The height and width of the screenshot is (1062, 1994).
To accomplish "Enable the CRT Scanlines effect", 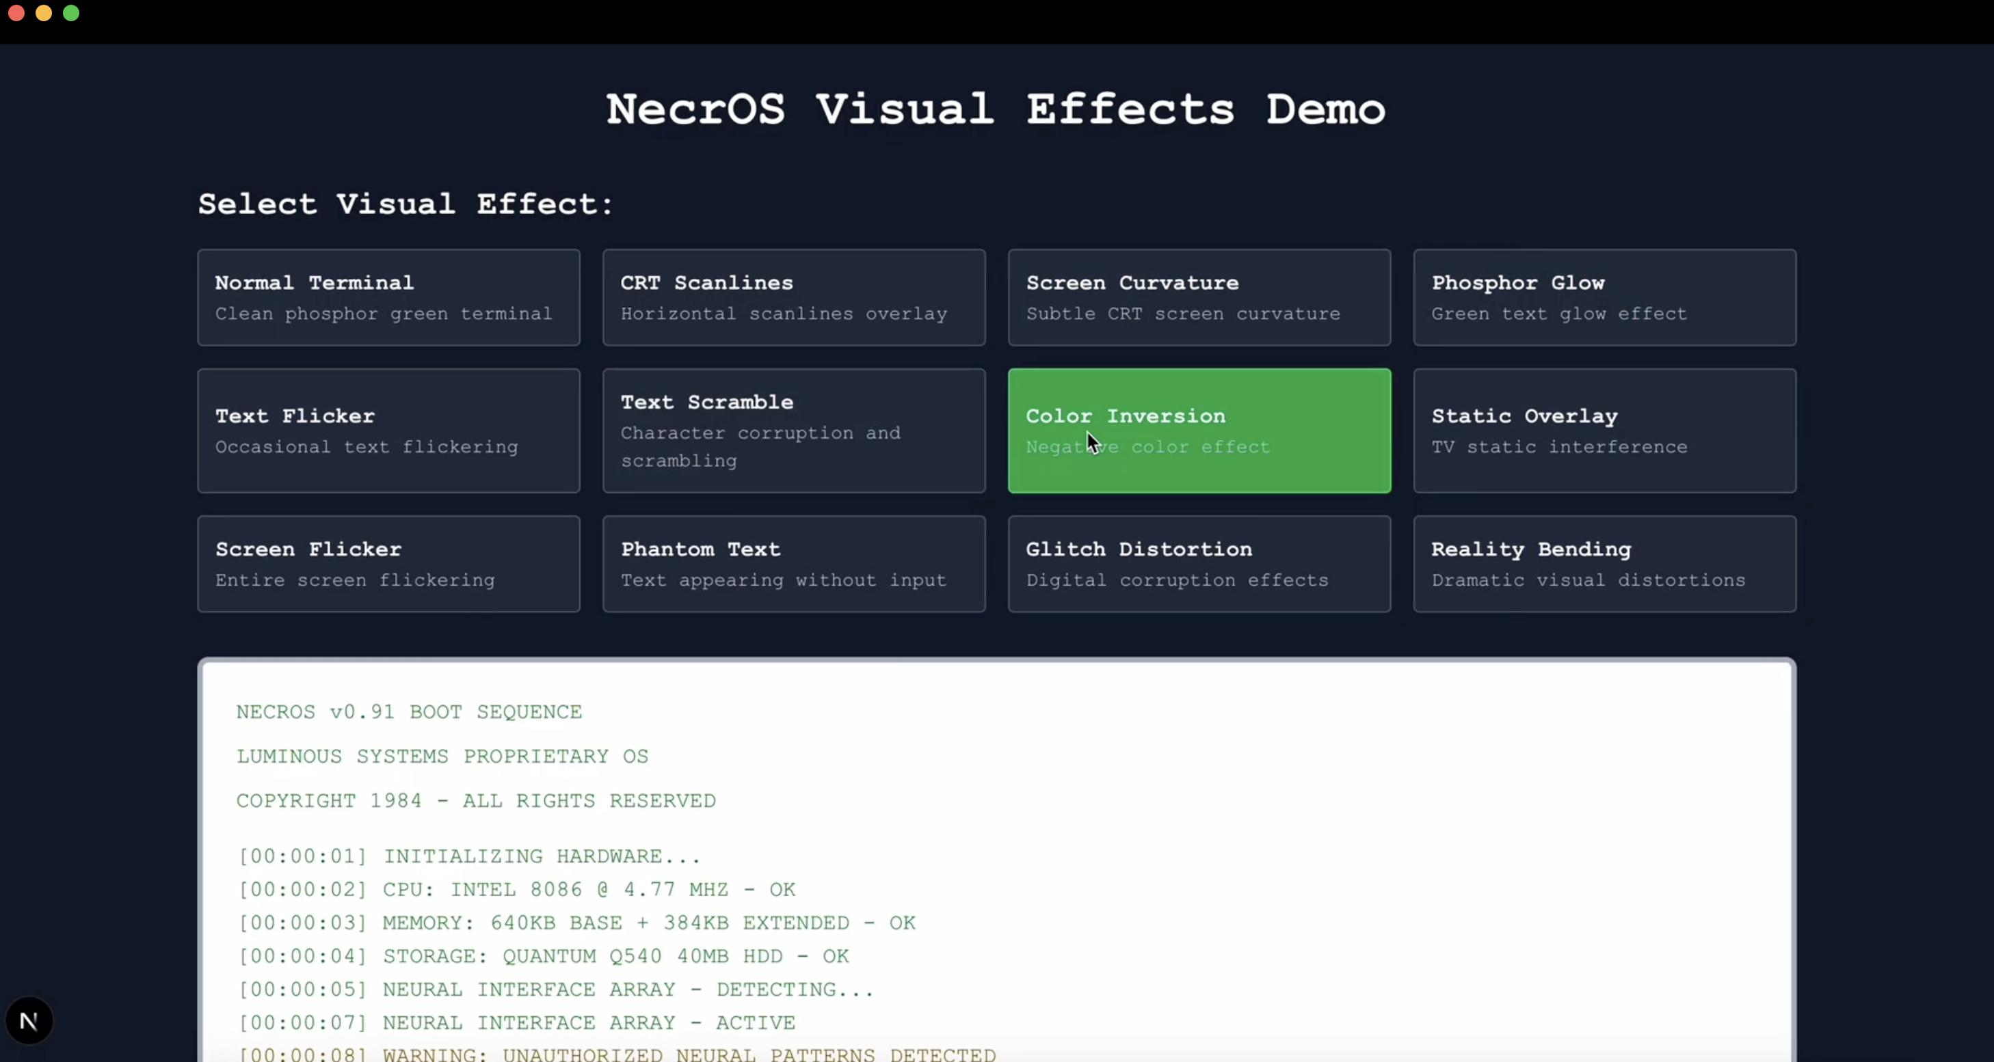I will (x=793, y=297).
